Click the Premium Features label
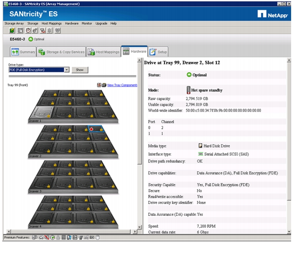The image size is (293, 253). coord(17,238)
